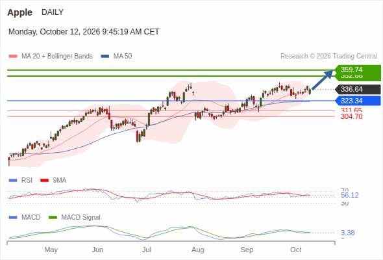
Task: Click the MACD blue legend swatch
Action: pyautogui.click(x=13, y=218)
